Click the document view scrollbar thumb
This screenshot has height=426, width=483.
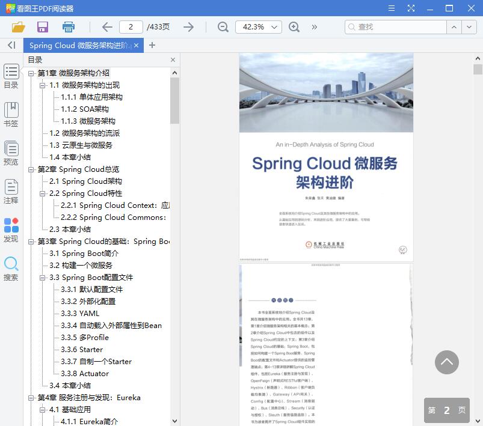pyautogui.click(x=478, y=69)
